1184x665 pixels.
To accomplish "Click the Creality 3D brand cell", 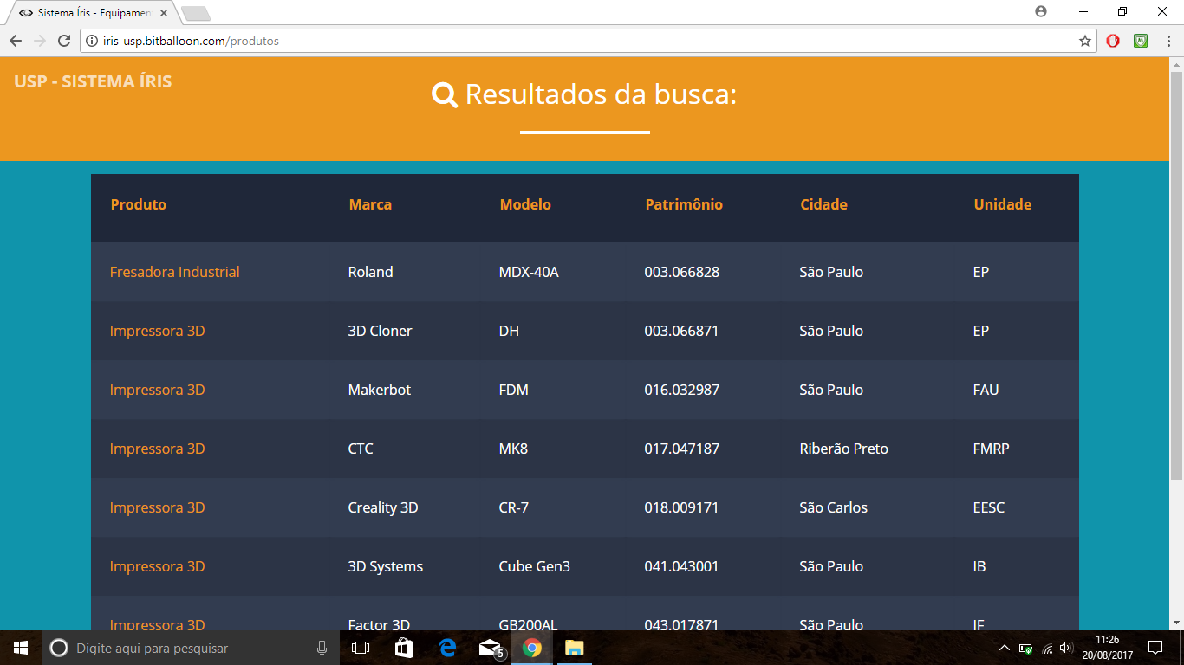I will pos(383,507).
